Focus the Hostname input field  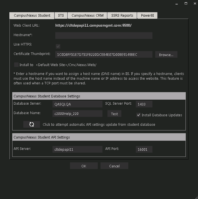coord(104,36)
